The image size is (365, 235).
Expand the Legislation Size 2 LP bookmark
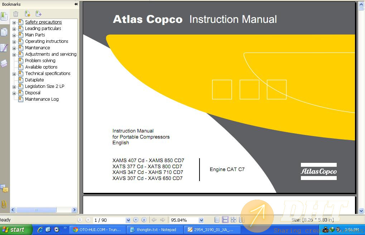coord(14,87)
